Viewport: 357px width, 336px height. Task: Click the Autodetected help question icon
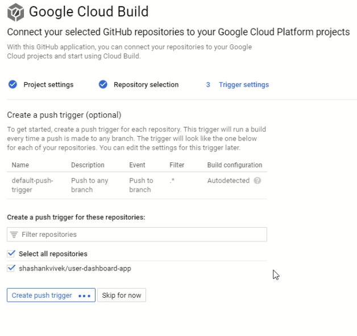point(258,181)
